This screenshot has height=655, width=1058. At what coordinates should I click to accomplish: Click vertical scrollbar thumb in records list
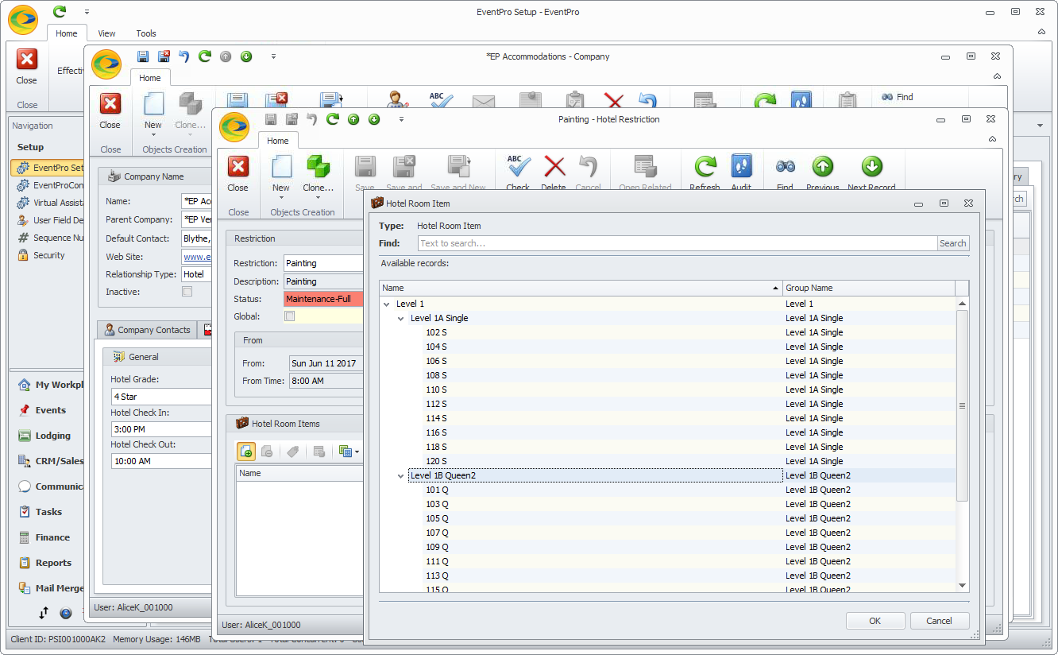pos(962,405)
